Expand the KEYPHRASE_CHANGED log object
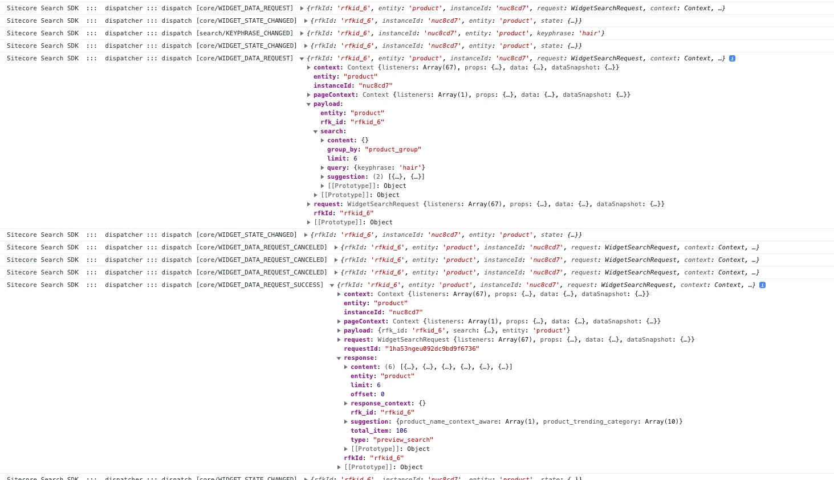 pyautogui.click(x=302, y=34)
